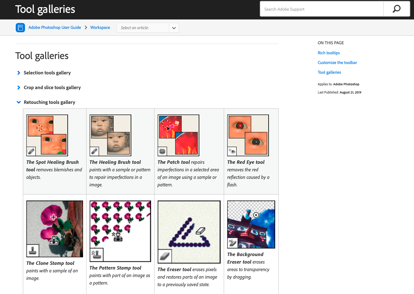Go to the Workspace breadcrumb link

[x=100, y=28]
